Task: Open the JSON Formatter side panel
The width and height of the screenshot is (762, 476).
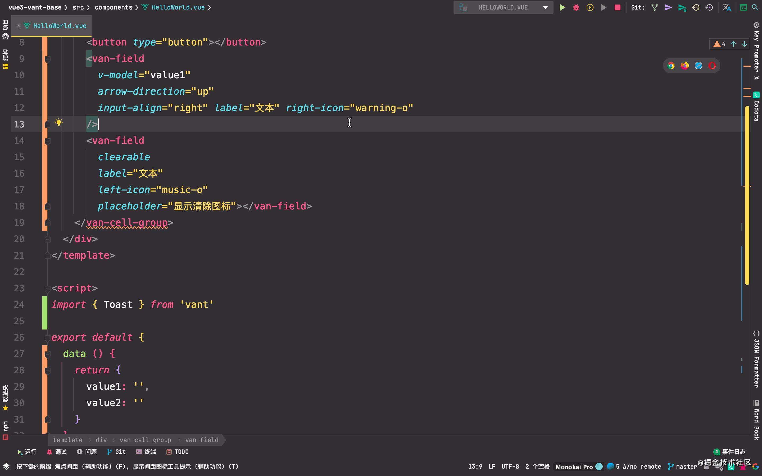Action: [756, 359]
